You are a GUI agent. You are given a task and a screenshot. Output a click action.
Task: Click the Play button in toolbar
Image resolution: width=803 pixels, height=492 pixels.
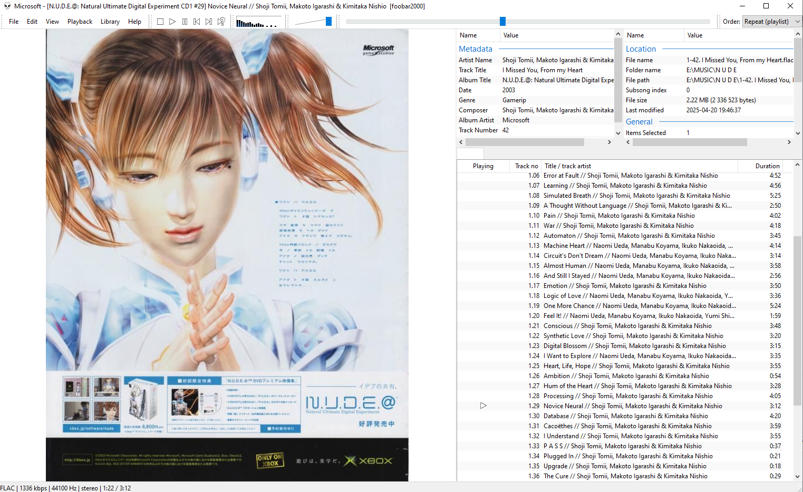click(x=172, y=22)
